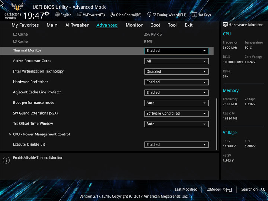Click the CPU temperature 30°C value
This screenshot has height=201, width=268.
[248, 48]
